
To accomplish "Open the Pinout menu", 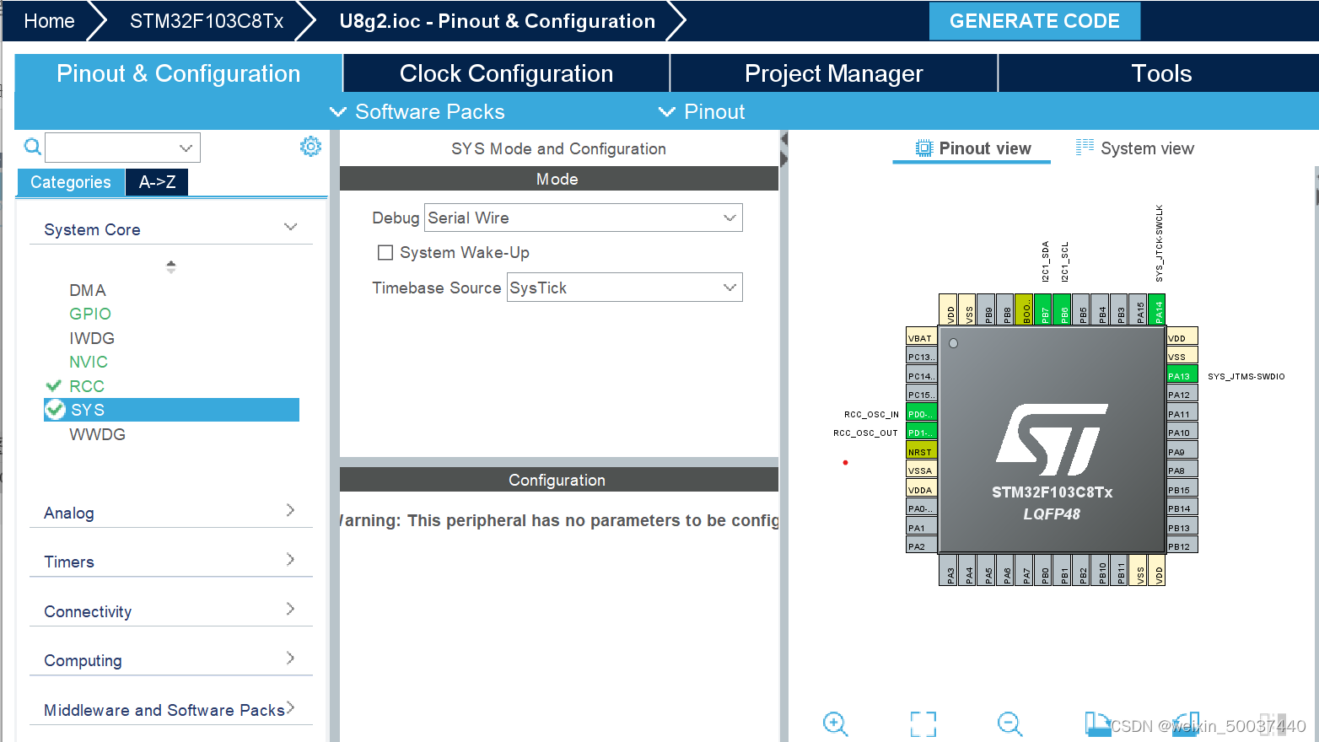I will [702, 111].
